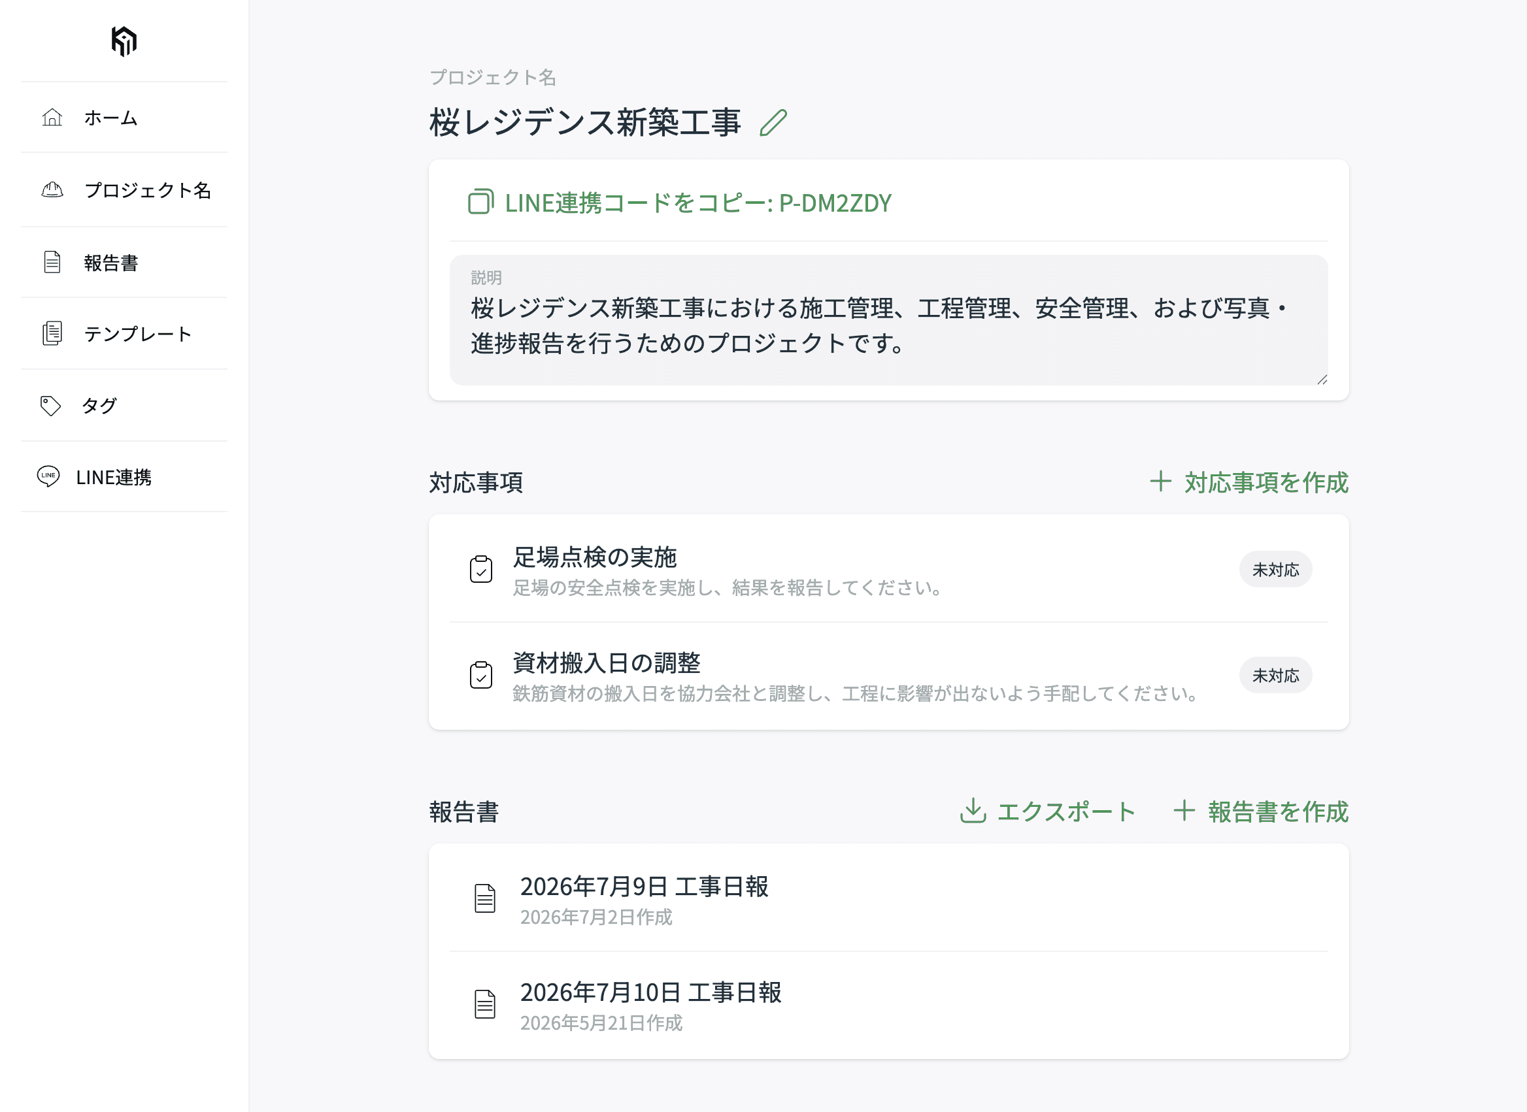Click the resize handle of the 説明 text area
The width and height of the screenshot is (1527, 1112).
[1322, 380]
